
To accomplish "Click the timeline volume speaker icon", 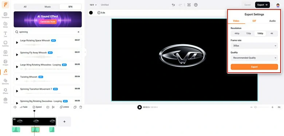I will click(x=15, y=107).
